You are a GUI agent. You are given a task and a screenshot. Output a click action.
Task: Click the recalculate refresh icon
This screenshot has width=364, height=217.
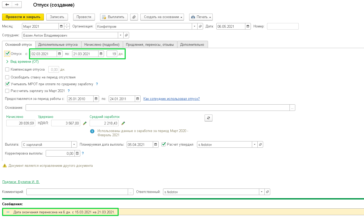[x=208, y=118]
